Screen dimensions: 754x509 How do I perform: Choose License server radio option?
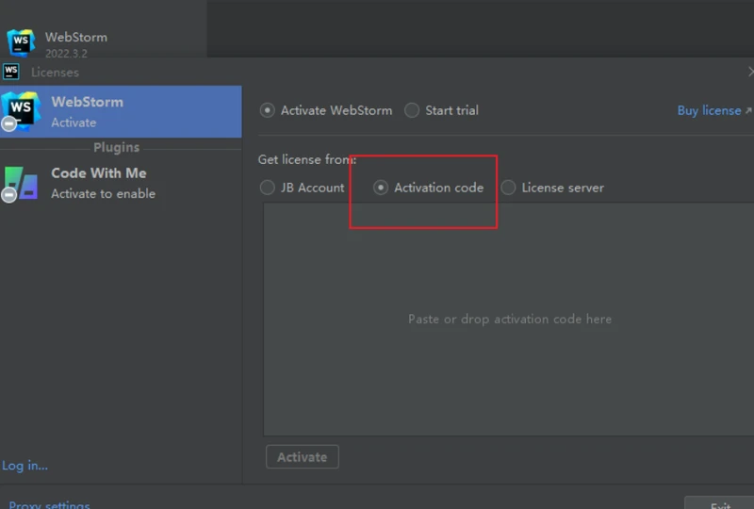tap(508, 188)
